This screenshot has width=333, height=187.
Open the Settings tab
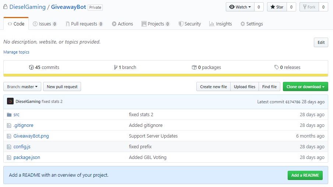252,24
